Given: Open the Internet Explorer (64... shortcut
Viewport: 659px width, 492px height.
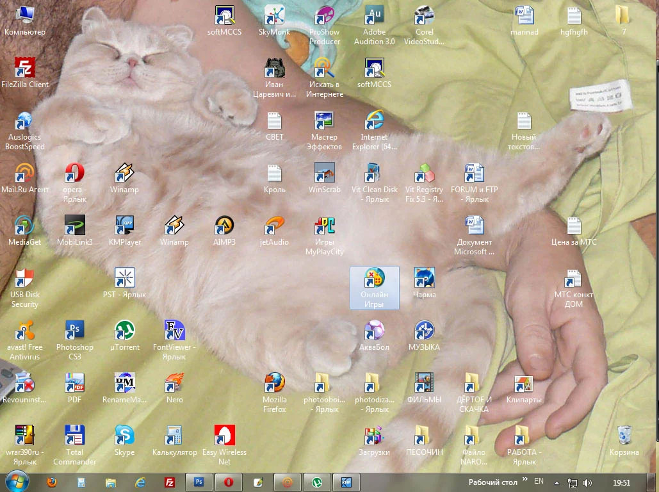Looking at the screenshot, I should [374, 131].
